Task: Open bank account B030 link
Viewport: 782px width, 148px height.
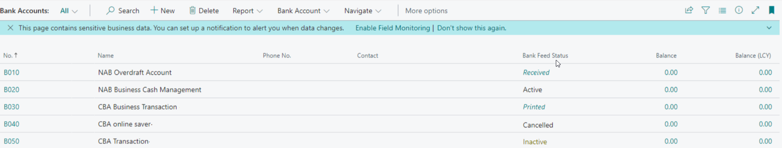Action: [x=11, y=107]
